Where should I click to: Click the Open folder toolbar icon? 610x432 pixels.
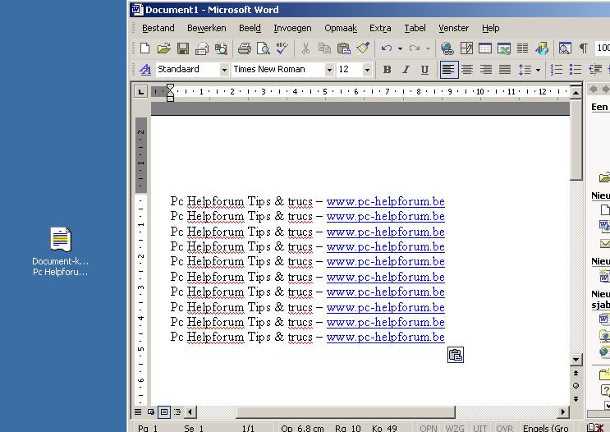tap(163, 48)
